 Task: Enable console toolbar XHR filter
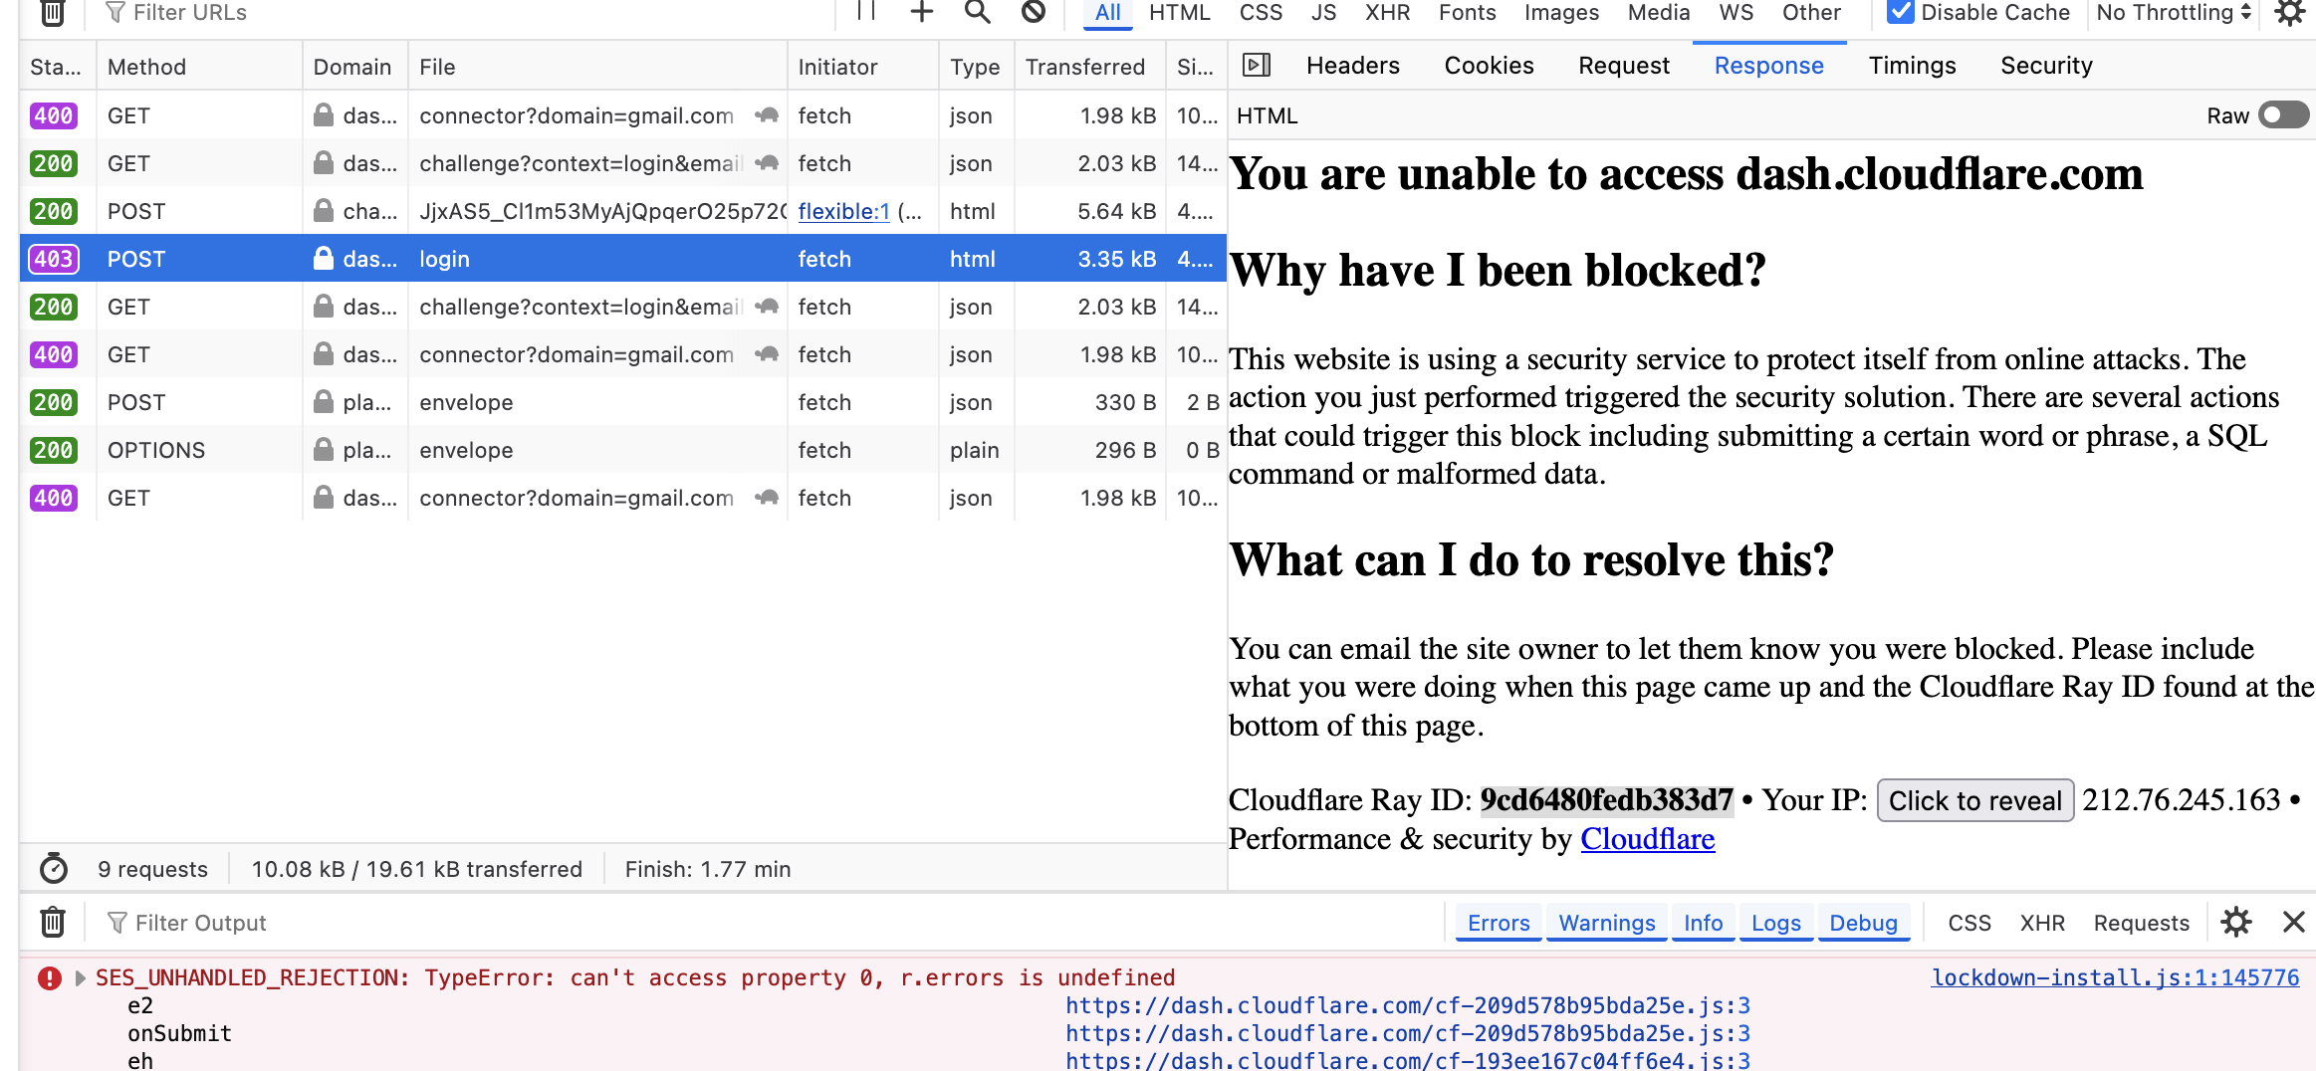[2042, 923]
